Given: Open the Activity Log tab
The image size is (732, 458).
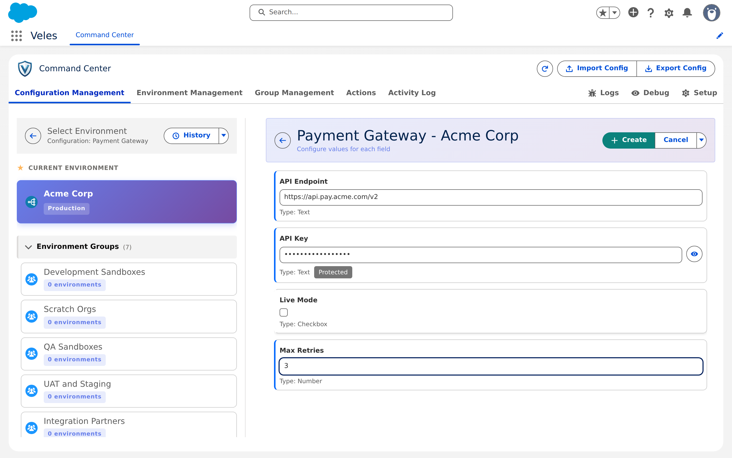Looking at the screenshot, I should [x=412, y=93].
